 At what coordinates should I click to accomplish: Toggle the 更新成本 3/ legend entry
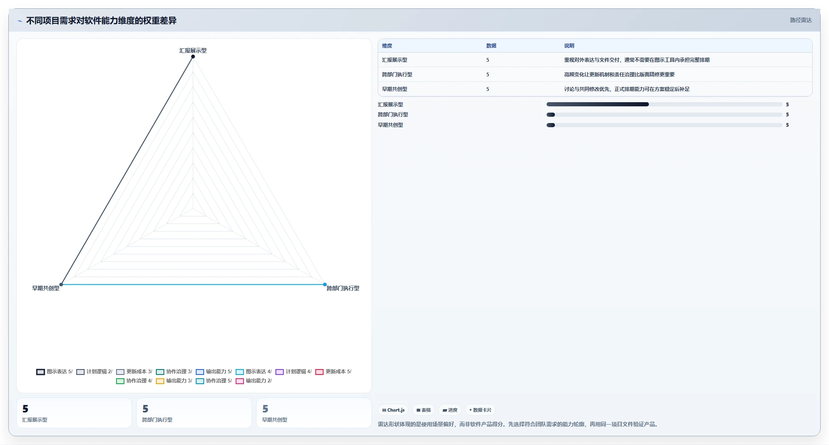[x=134, y=372]
